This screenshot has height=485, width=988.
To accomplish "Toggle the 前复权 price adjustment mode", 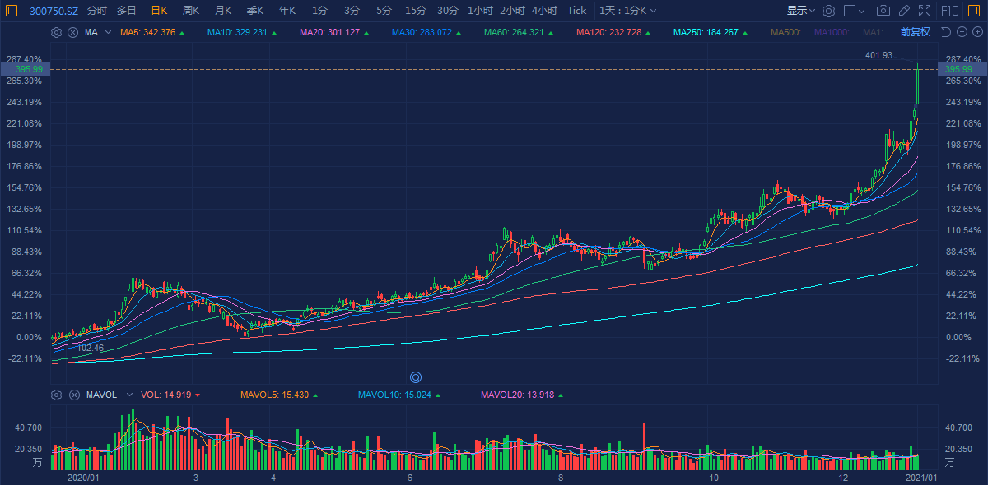I will tap(915, 32).
